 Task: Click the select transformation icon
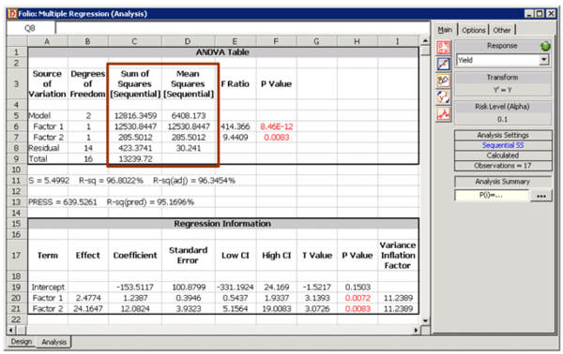[444, 81]
